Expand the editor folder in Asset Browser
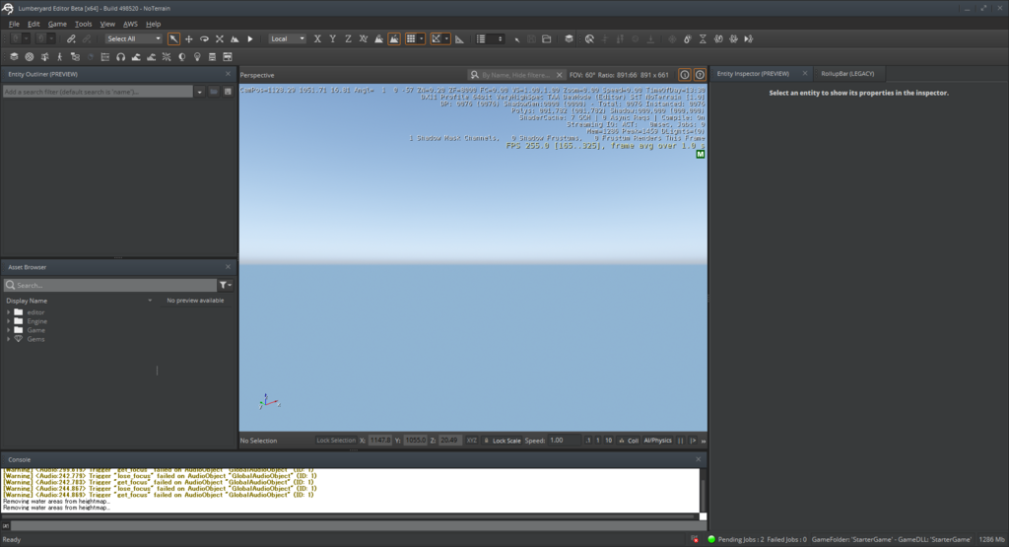This screenshot has height=547, width=1009. click(9, 312)
